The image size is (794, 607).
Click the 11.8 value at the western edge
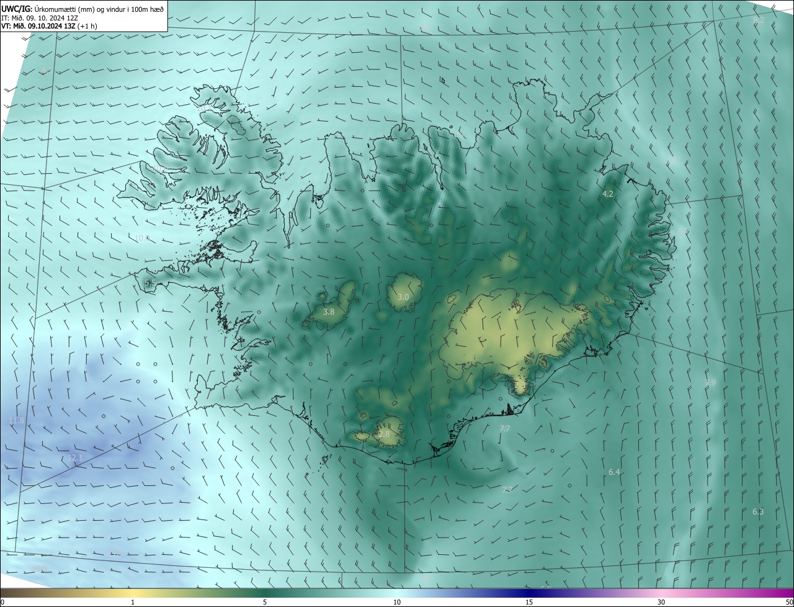tap(17, 421)
